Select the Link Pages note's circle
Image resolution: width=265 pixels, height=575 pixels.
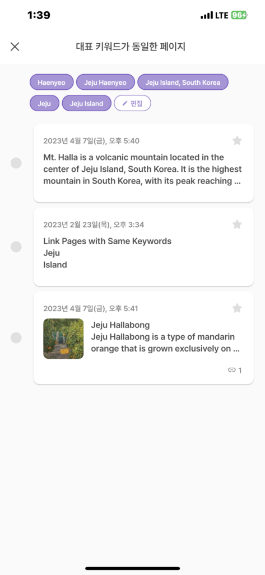[x=16, y=247]
